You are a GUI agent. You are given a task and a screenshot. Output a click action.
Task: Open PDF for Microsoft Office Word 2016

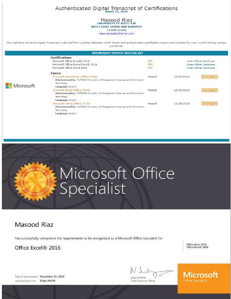(x=150, y=68)
